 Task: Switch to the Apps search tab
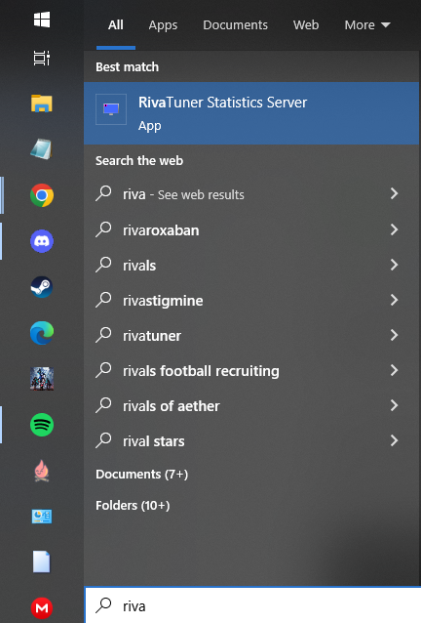(163, 25)
